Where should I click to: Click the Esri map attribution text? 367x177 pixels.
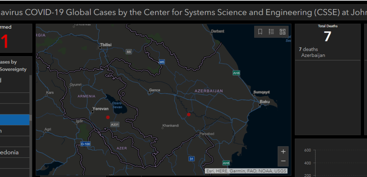[x=246, y=171]
